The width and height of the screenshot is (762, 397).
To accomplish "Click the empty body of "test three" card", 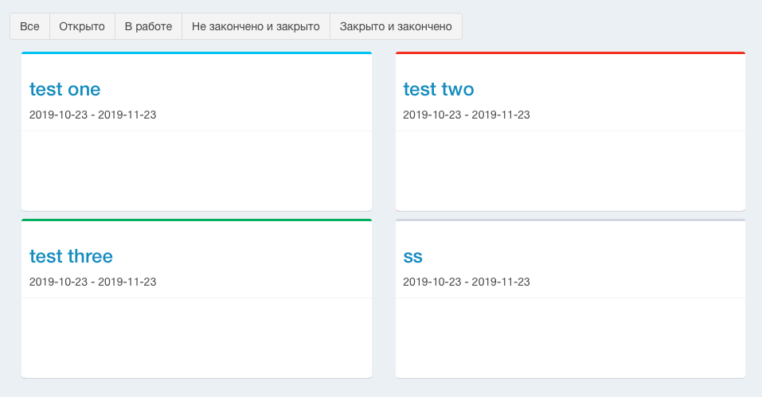I will point(196,337).
